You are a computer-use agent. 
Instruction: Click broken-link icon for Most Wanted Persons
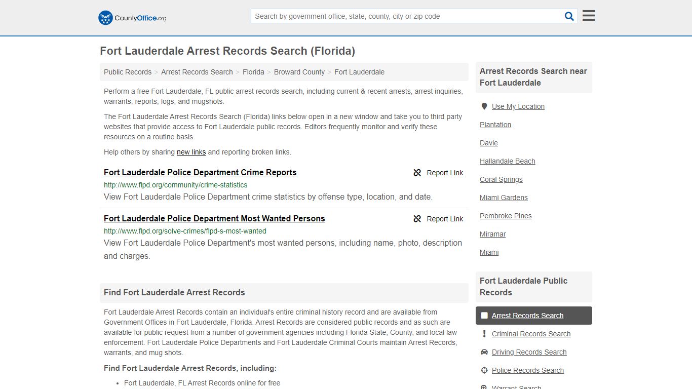pos(417,219)
